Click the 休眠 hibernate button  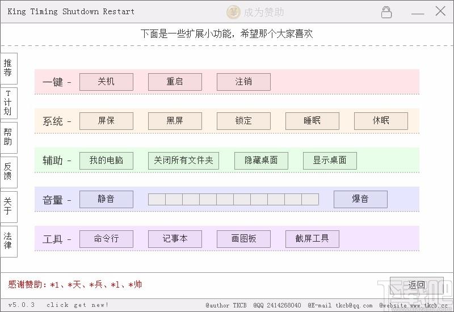pos(381,121)
